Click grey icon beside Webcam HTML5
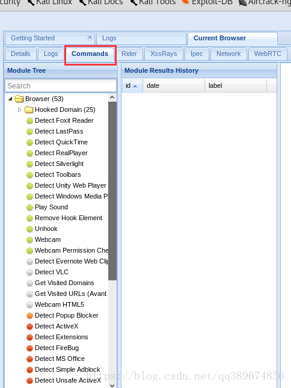The height and width of the screenshot is (388, 291). point(29,305)
